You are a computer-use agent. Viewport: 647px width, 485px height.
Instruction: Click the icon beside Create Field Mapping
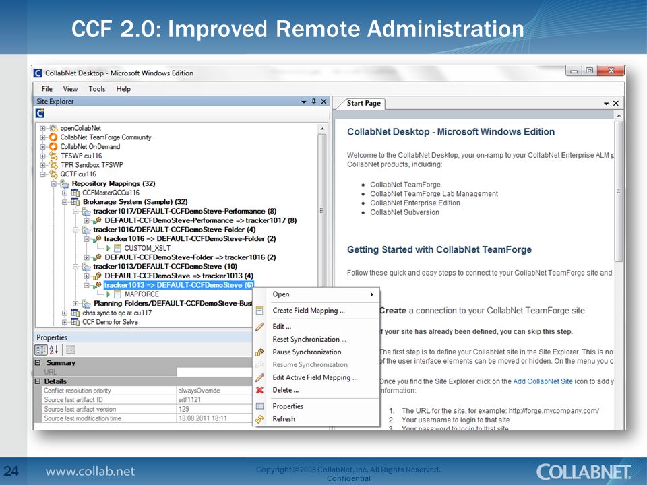tap(259, 311)
